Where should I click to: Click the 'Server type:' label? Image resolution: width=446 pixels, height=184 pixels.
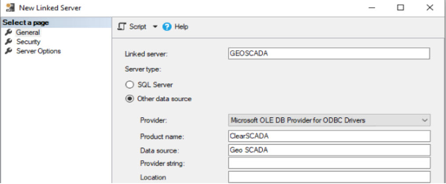144,69
